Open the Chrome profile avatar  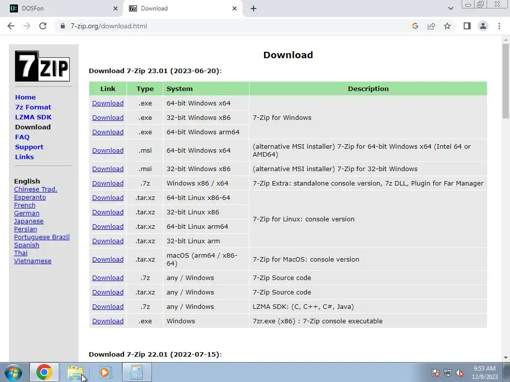483,26
